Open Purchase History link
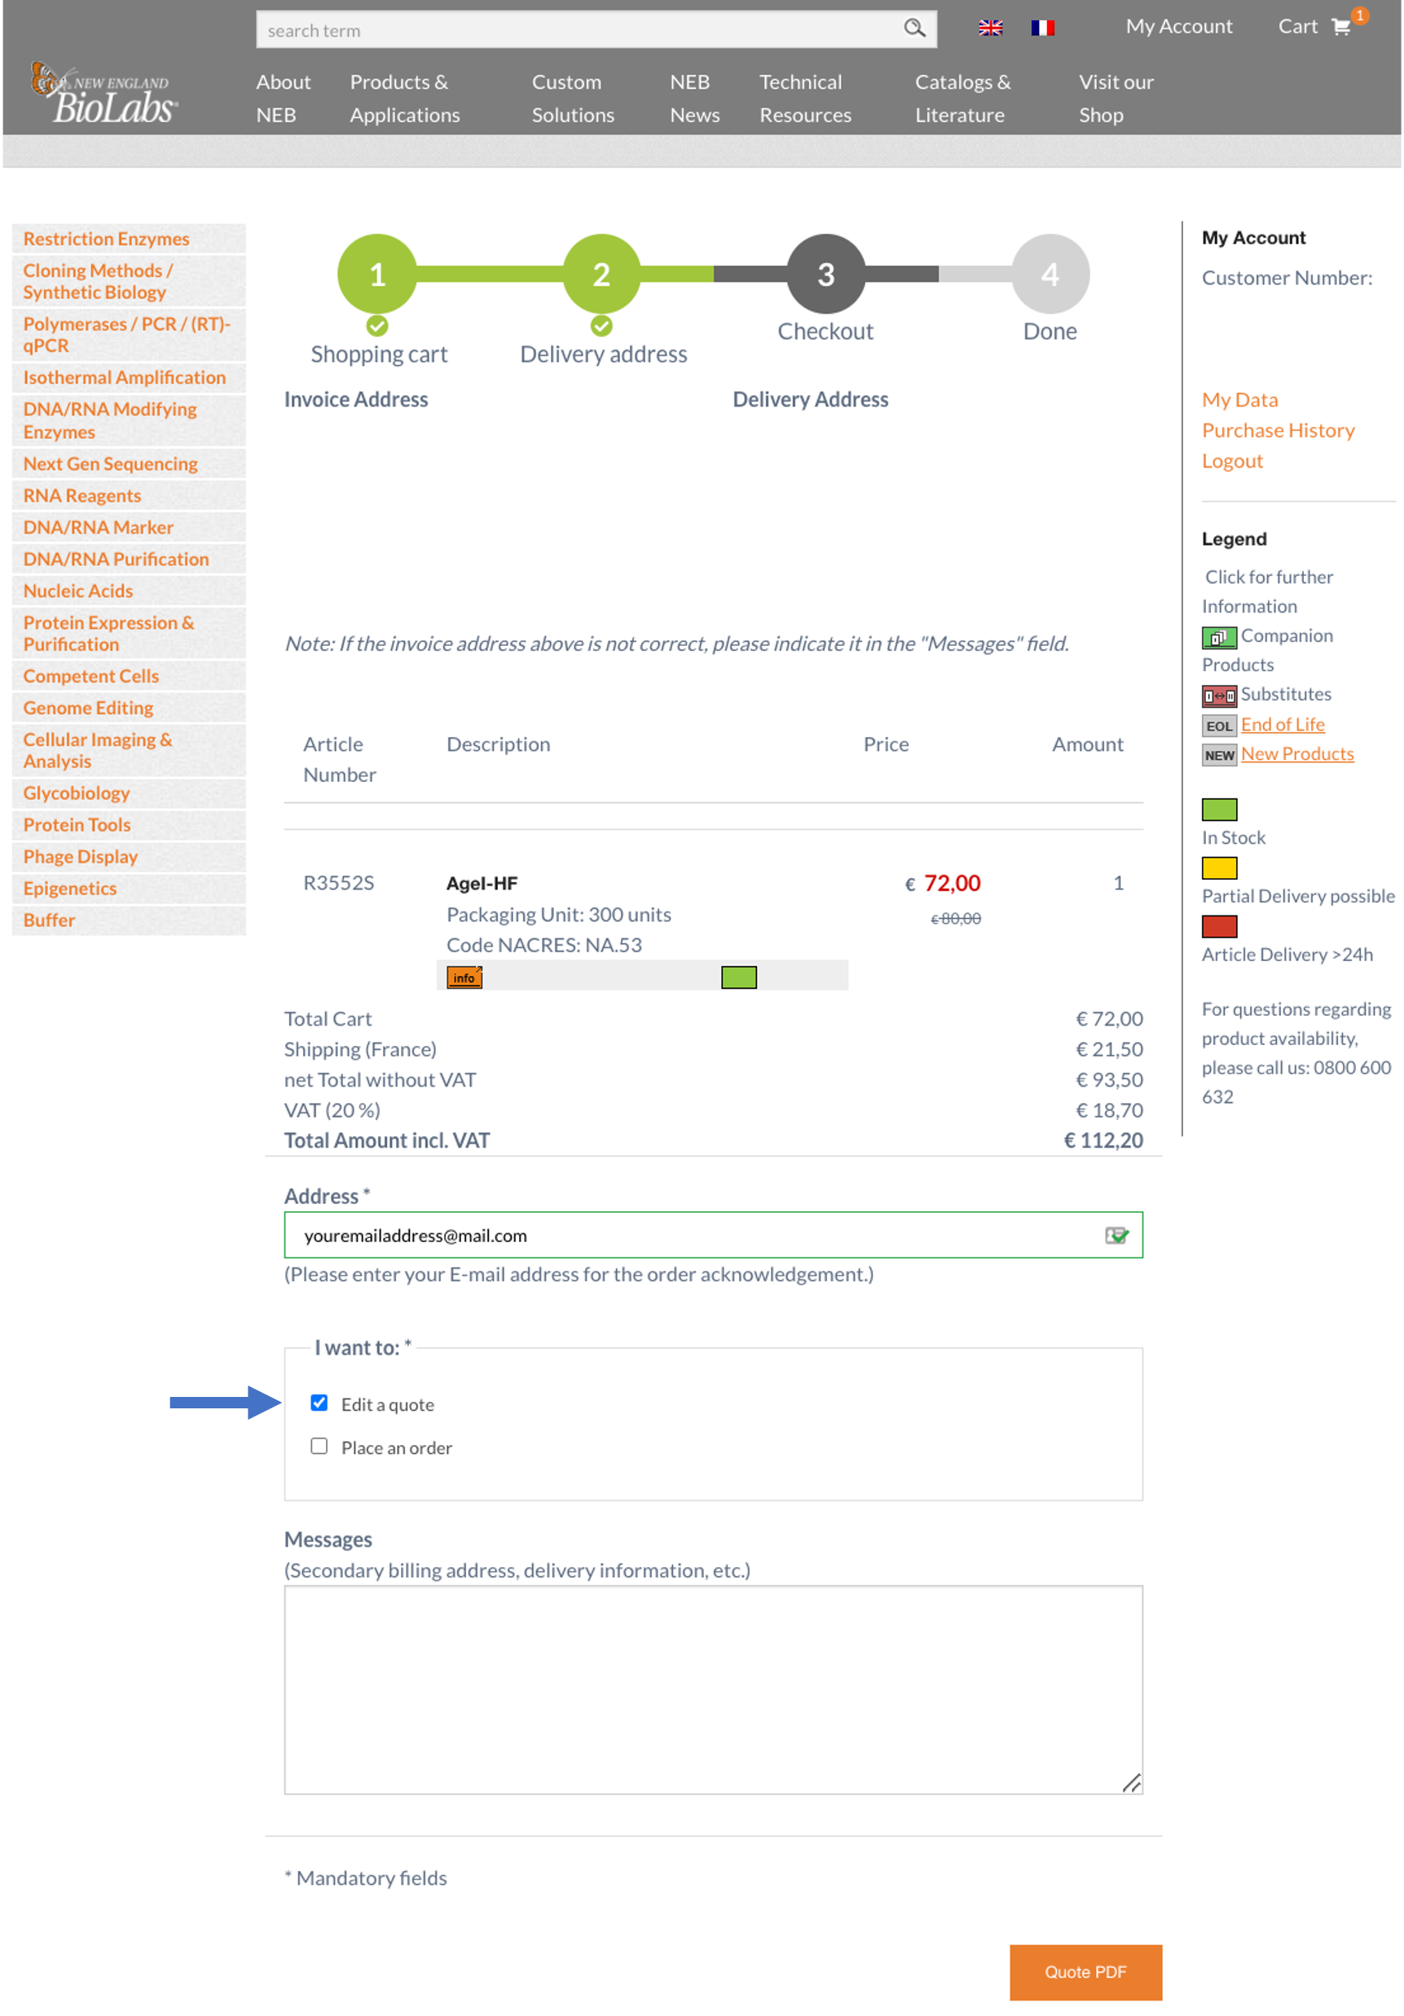Screen dimensions: 1404x2016 1278,430
